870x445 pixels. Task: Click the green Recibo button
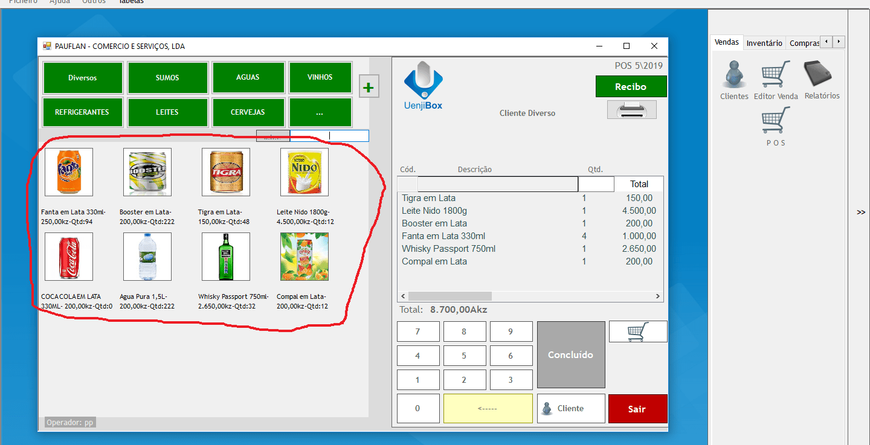(631, 86)
